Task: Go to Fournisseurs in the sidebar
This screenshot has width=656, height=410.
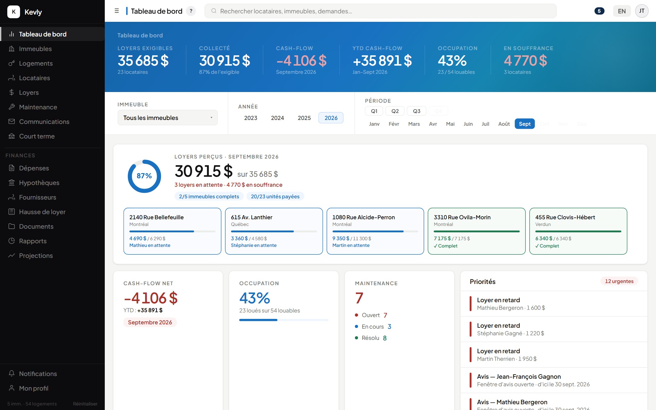Action: coord(52,197)
